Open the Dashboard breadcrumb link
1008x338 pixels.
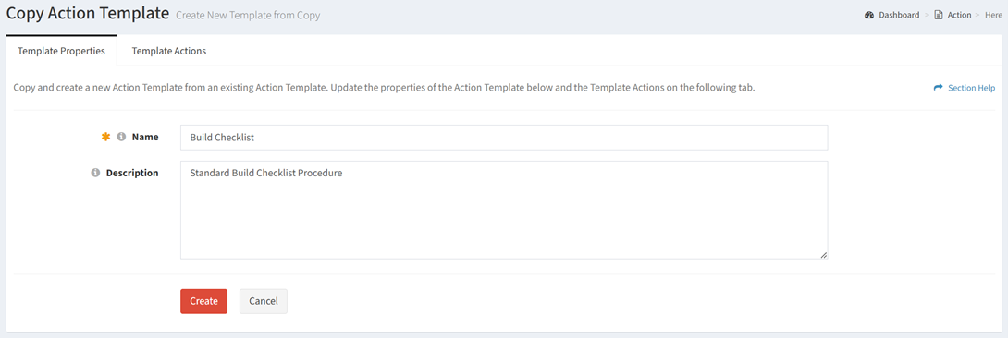point(899,15)
